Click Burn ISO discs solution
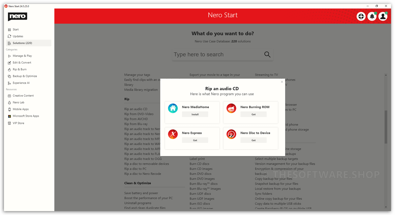 pos(200,204)
